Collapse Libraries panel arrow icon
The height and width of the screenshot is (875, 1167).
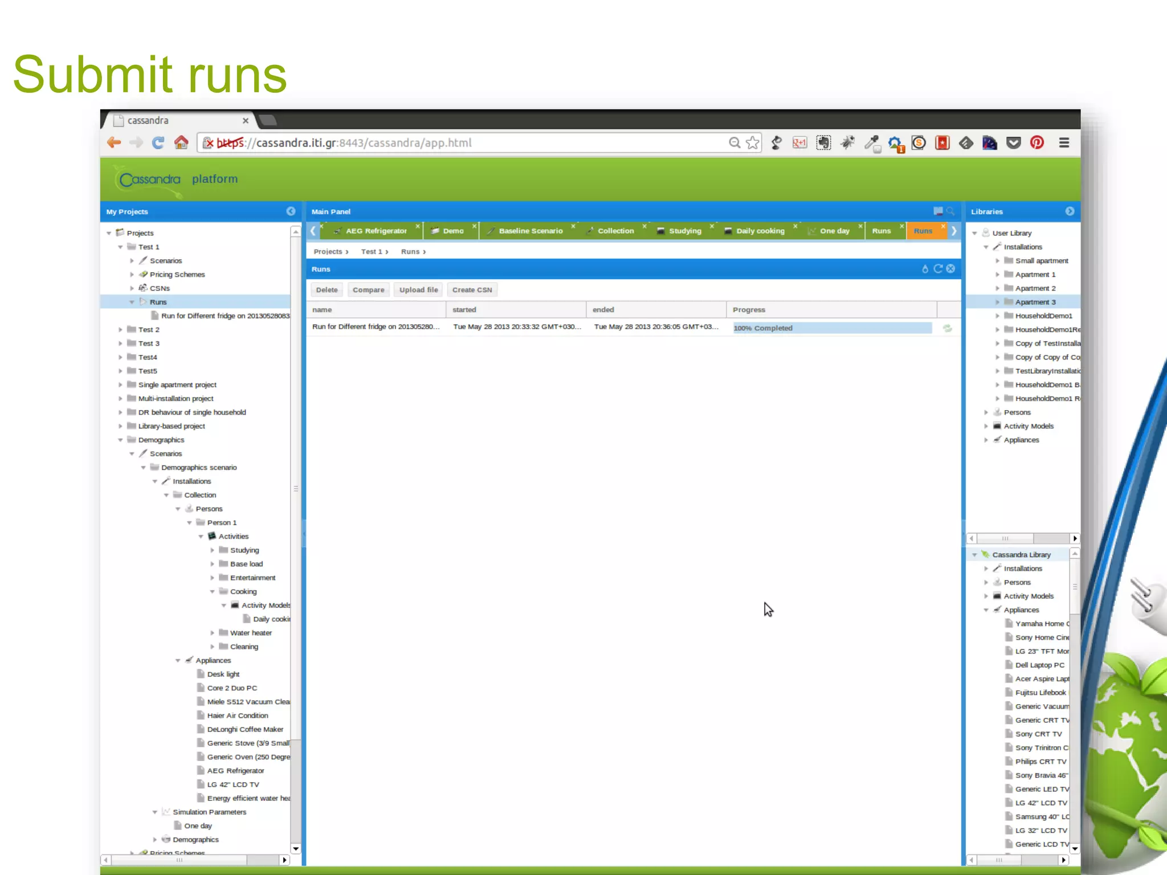1070,211
